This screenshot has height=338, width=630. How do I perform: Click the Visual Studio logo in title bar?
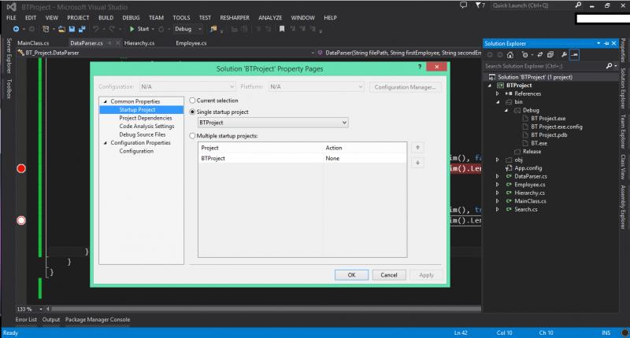coord(11,7)
